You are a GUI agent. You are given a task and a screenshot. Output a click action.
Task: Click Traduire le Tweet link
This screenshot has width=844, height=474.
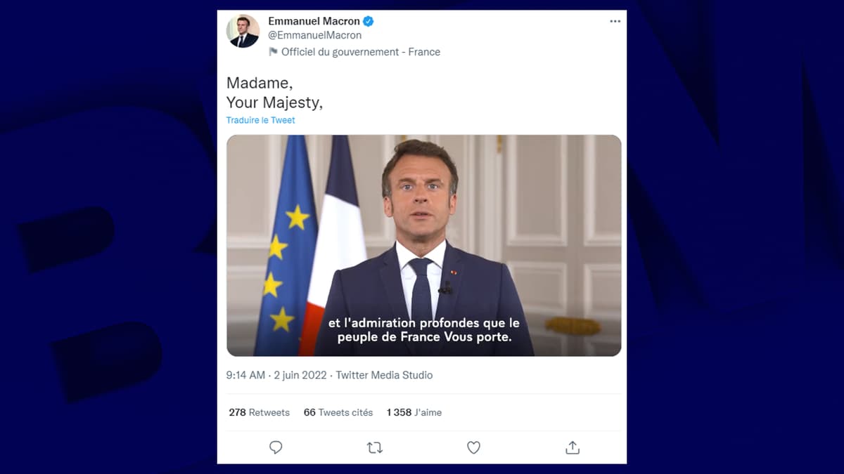(x=260, y=120)
